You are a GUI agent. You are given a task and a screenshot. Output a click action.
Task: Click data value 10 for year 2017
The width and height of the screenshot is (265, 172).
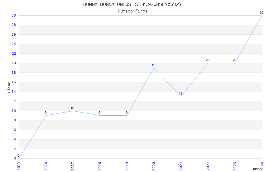click(72, 108)
